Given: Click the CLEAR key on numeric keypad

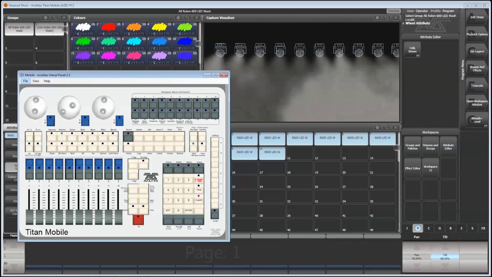Looking at the screenshot, I should [x=199, y=199].
